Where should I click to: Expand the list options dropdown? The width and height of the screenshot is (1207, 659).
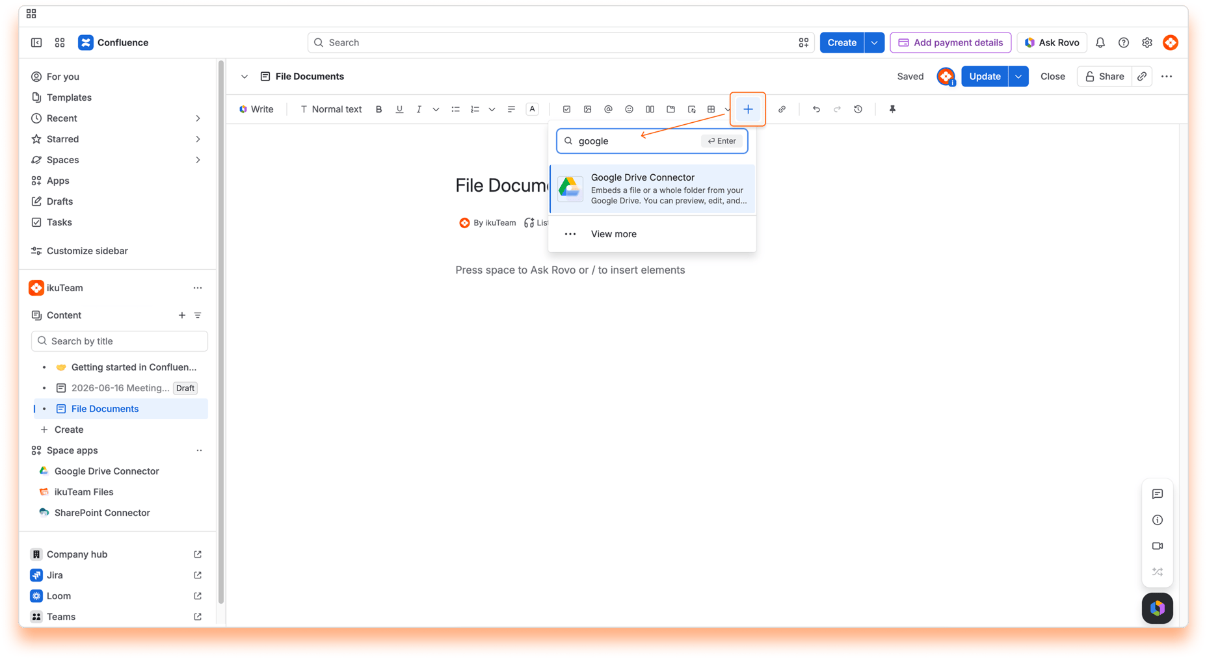click(x=492, y=109)
